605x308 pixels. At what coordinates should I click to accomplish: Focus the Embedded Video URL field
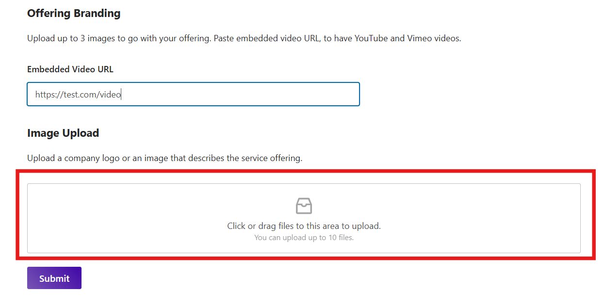[193, 94]
